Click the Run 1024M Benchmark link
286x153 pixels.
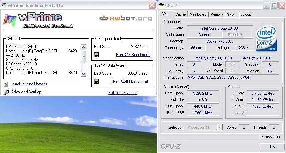[x=130, y=81]
